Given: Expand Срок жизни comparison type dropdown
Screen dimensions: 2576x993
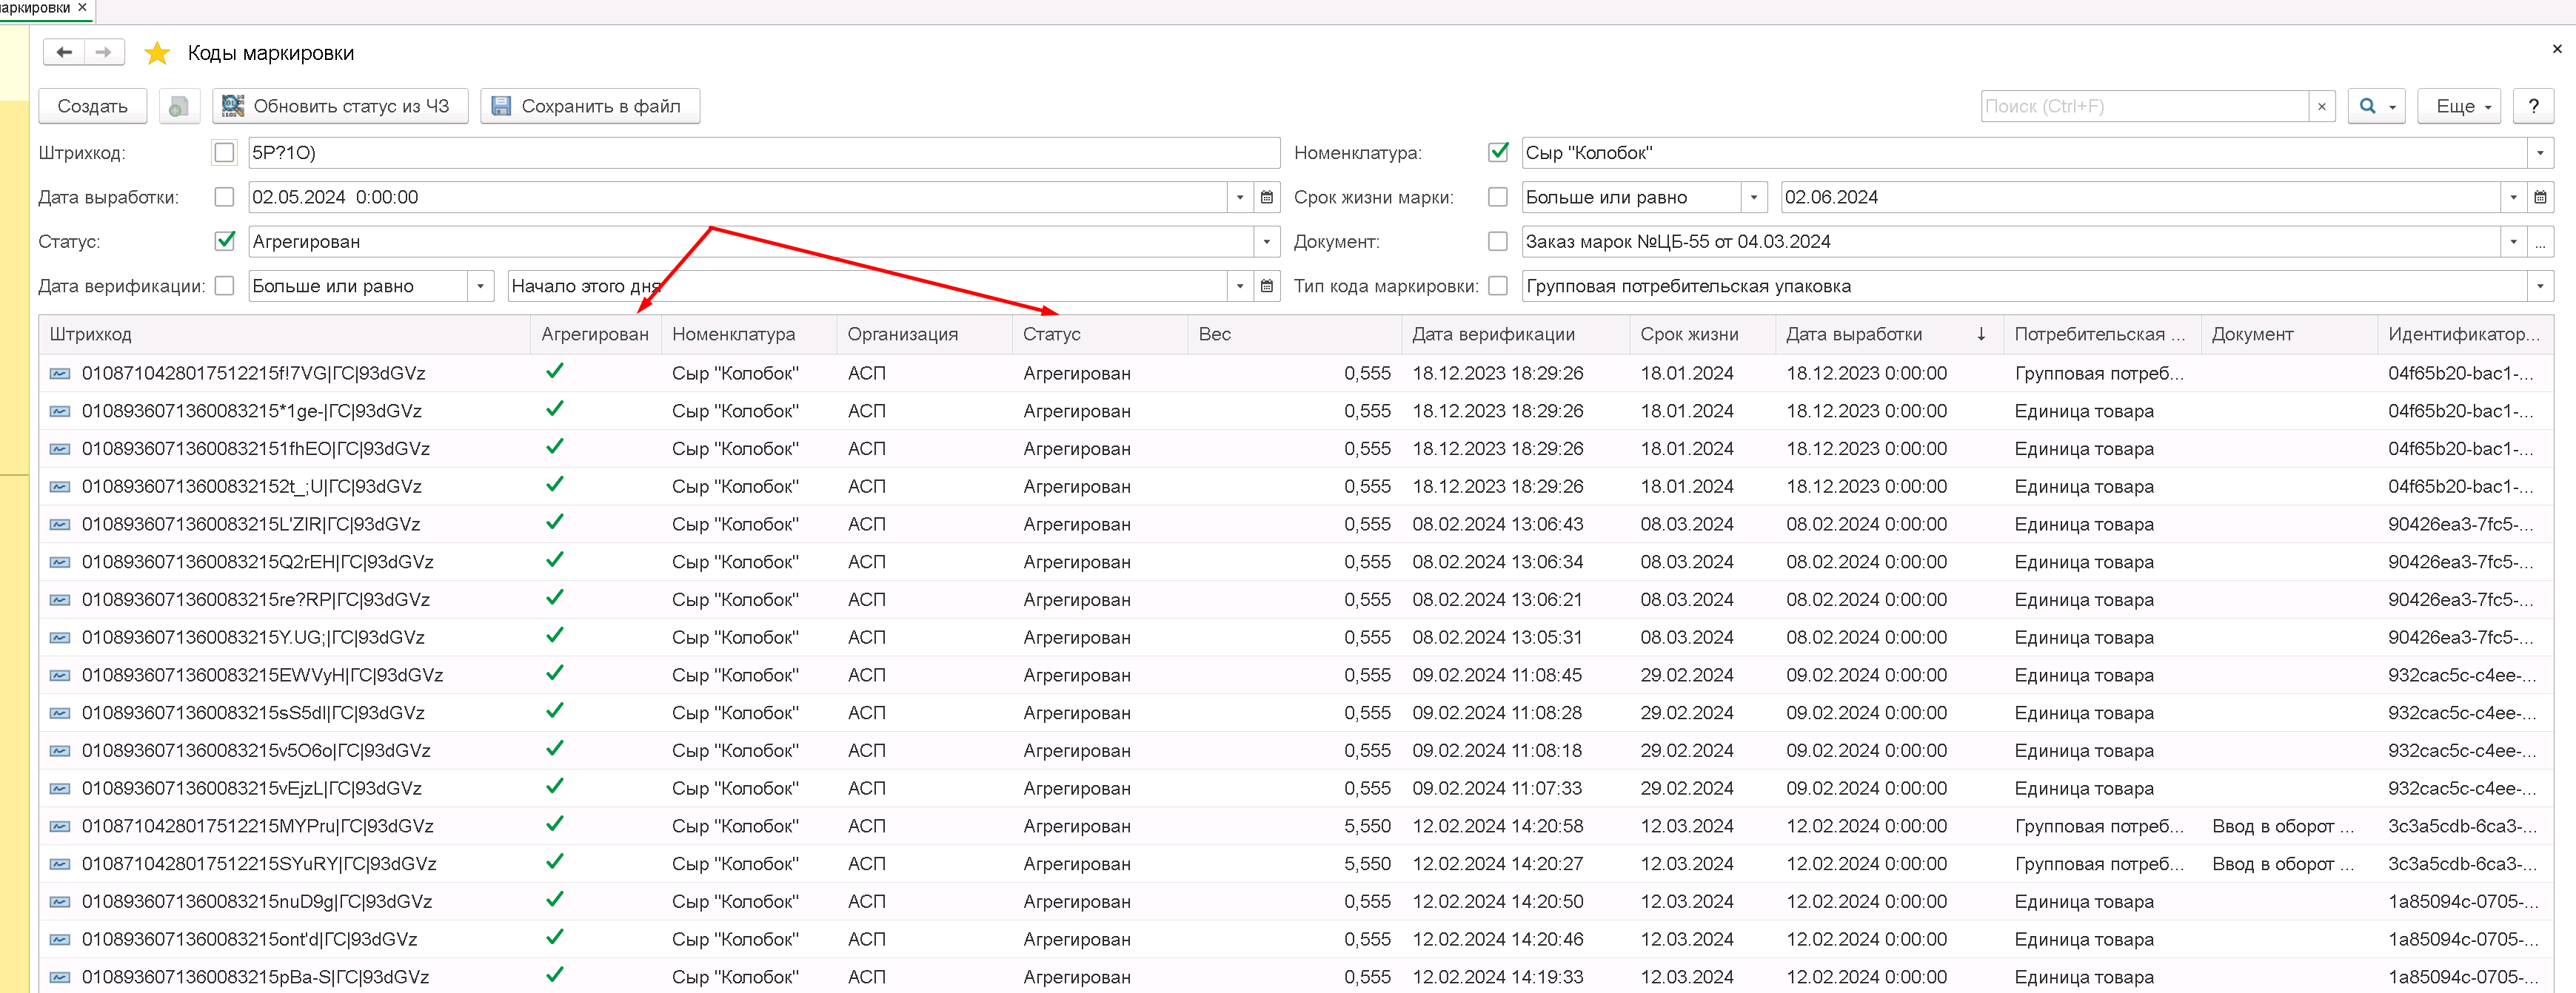Looking at the screenshot, I should (x=1753, y=197).
